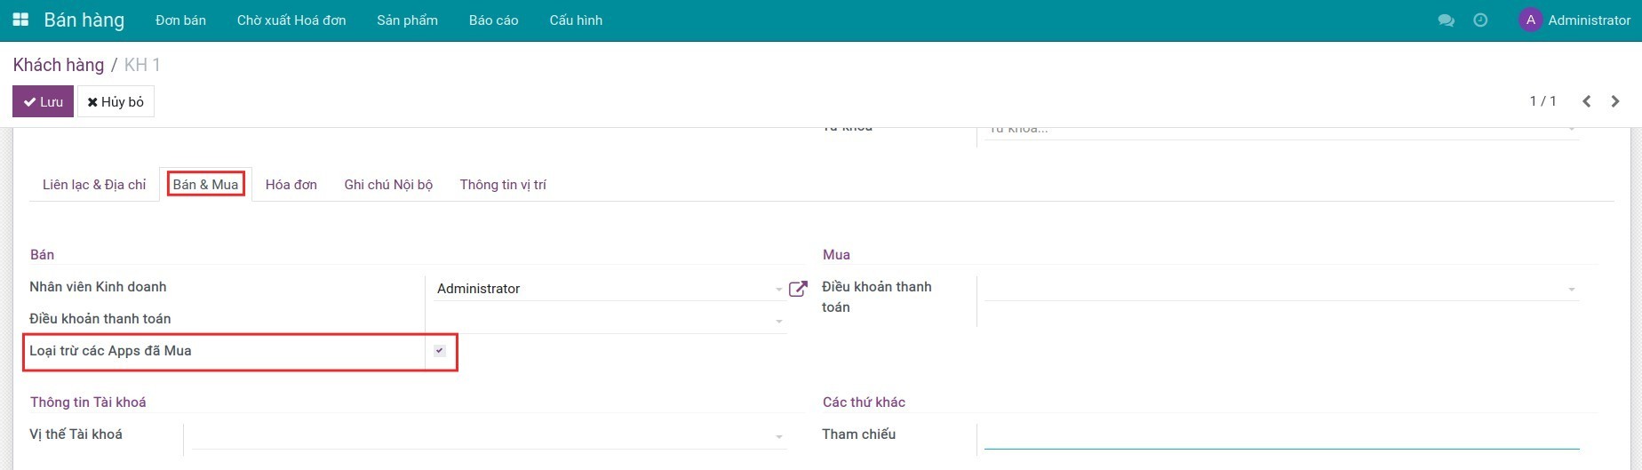This screenshot has width=1642, height=470.
Task: Switch to the Liên lạc & Địa chỉ tab
Action: [94, 185]
